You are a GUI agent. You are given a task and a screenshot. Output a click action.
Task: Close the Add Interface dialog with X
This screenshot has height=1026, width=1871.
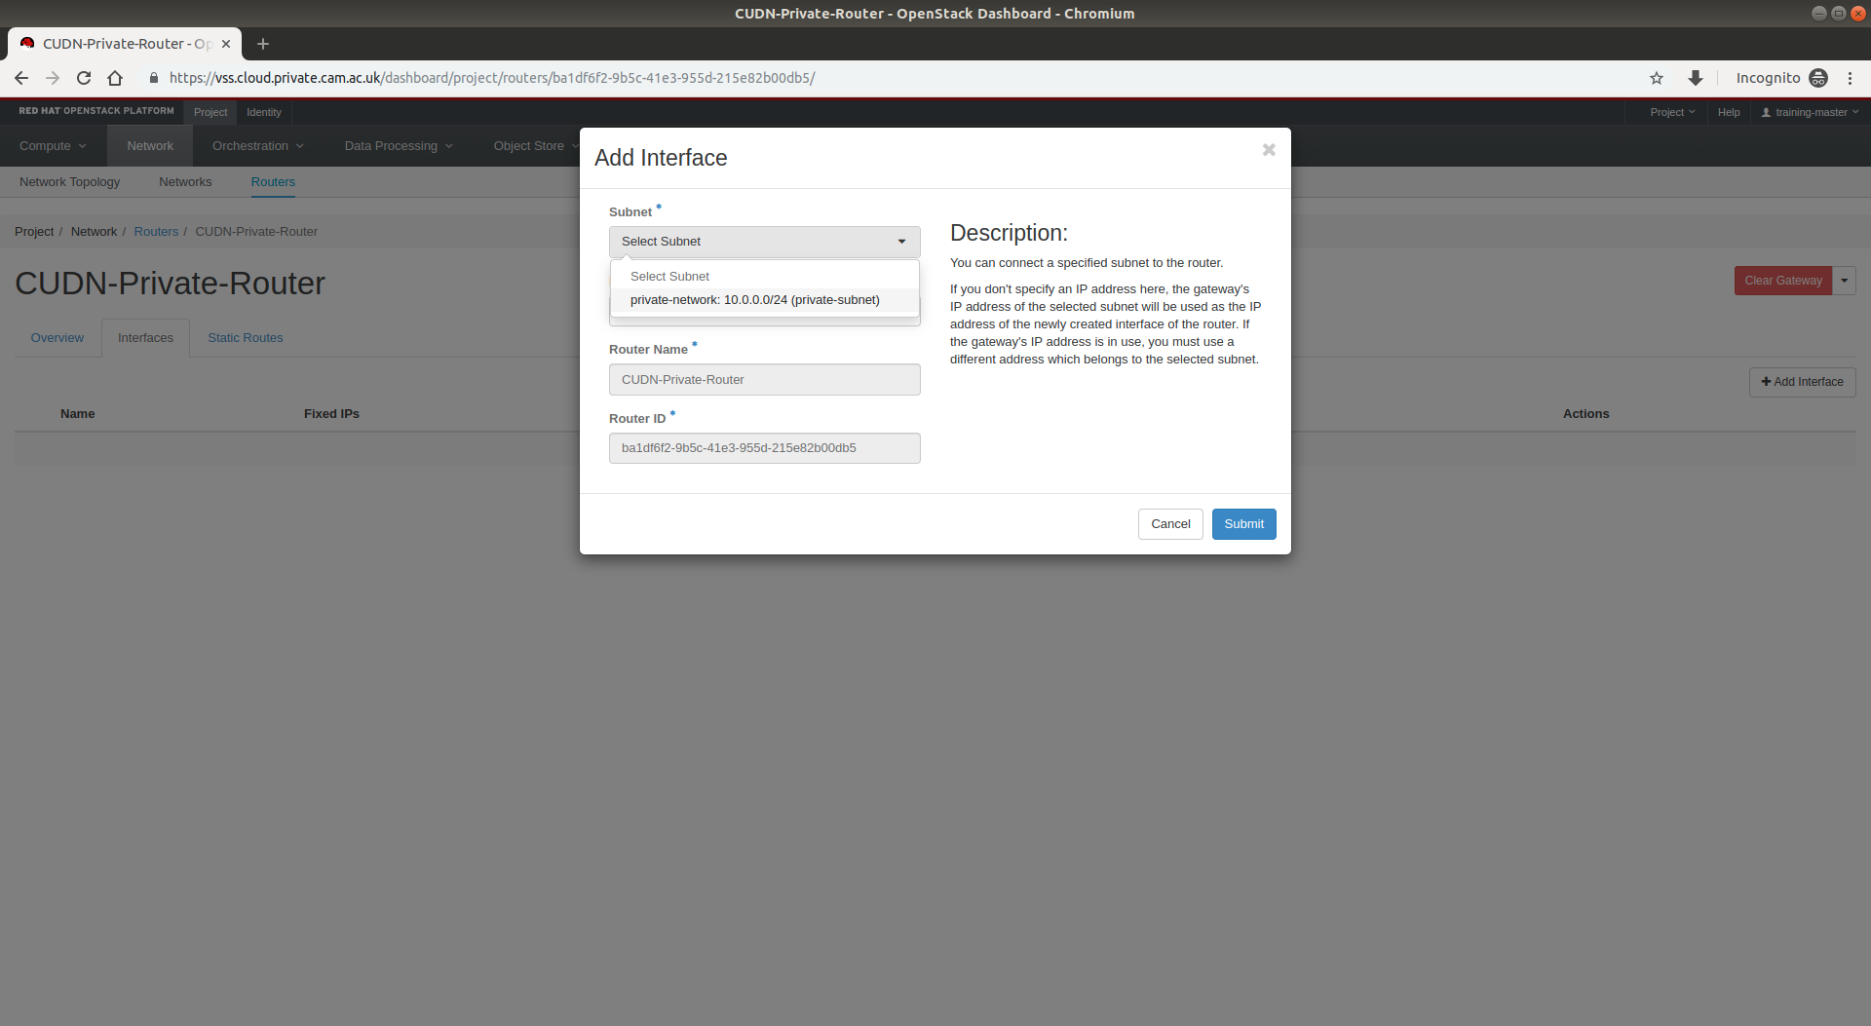(1269, 150)
